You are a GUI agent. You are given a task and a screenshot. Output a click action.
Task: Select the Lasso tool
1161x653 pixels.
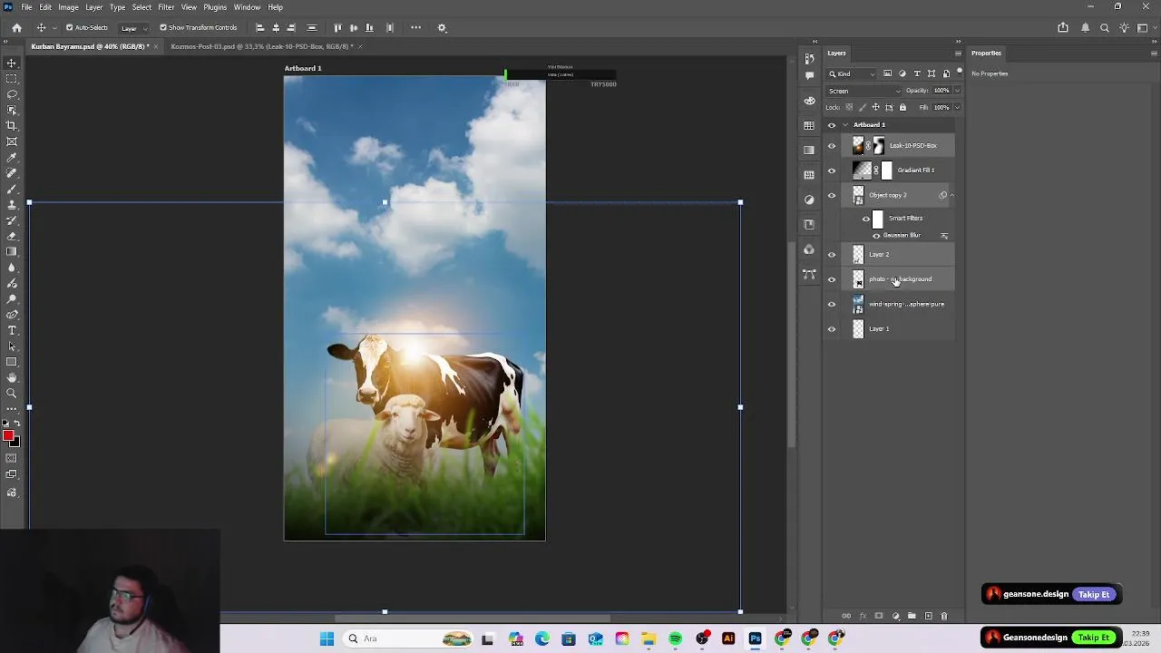point(12,94)
